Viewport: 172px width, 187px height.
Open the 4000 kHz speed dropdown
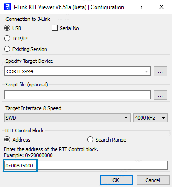pyautogui.click(x=151, y=118)
